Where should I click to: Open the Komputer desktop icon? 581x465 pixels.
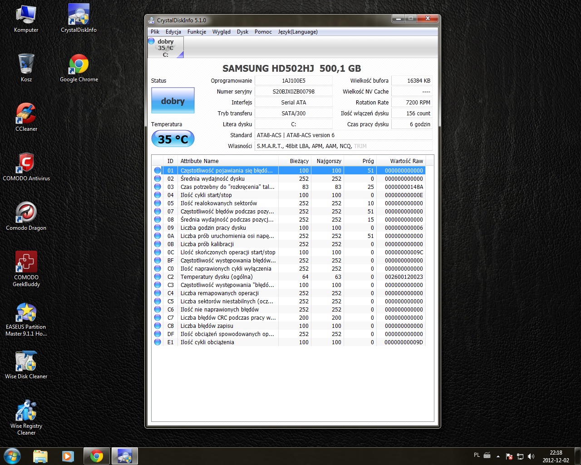pyautogui.click(x=26, y=19)
